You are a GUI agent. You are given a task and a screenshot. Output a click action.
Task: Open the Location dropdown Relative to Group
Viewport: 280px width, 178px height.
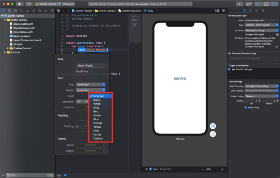pos(261,30)
